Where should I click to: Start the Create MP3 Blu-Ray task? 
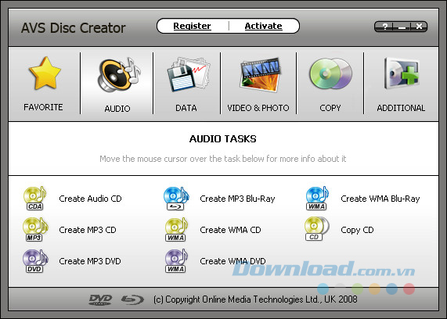237,199
